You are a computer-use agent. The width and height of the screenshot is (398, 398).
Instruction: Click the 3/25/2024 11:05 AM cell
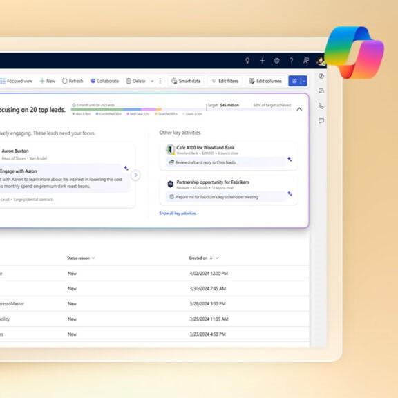209,319
